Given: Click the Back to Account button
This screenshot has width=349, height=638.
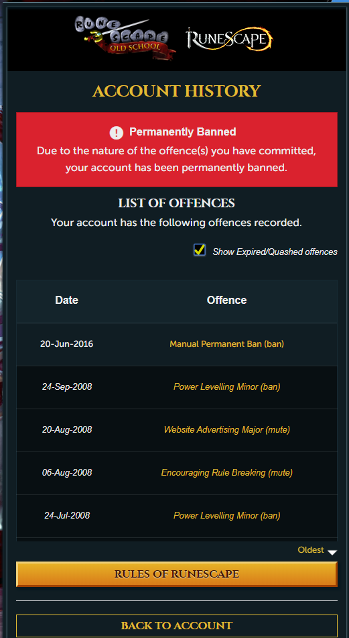Looking at the screenshot, I should click(x=177, y=626).
